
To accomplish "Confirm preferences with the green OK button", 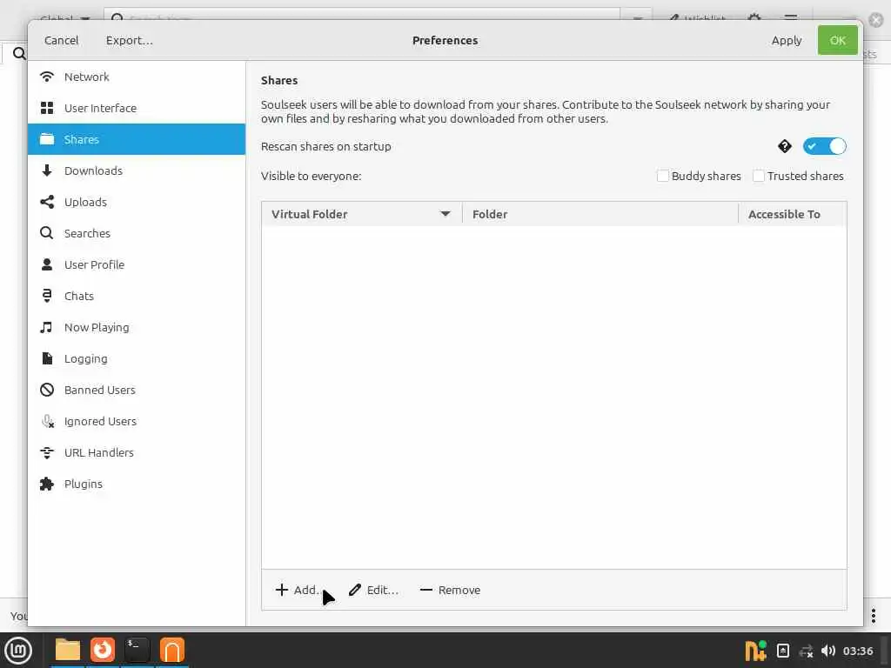I will point(838,40).
